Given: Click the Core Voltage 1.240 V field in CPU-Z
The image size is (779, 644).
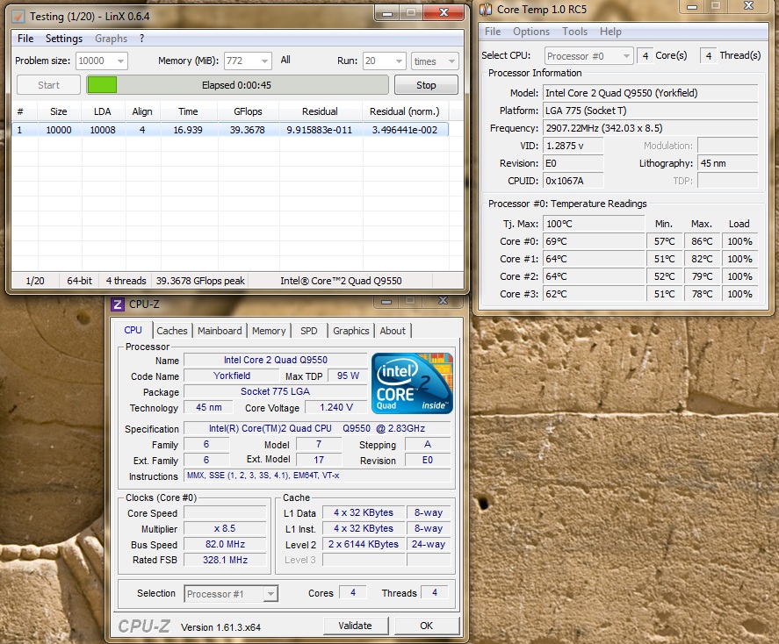Looking at the screenshot, I should (x=335, y=407).
